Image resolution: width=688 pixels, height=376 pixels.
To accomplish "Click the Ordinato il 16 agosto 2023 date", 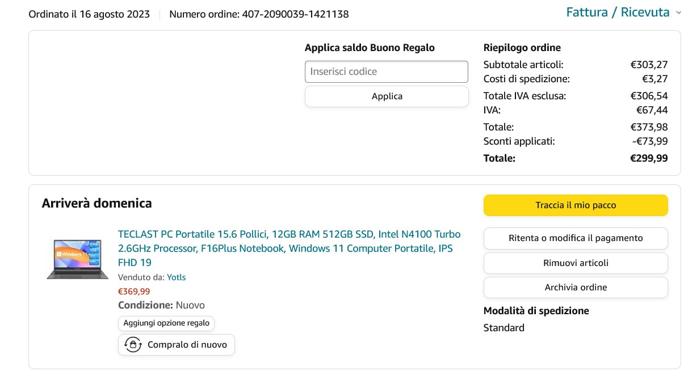I will (89, 14).
